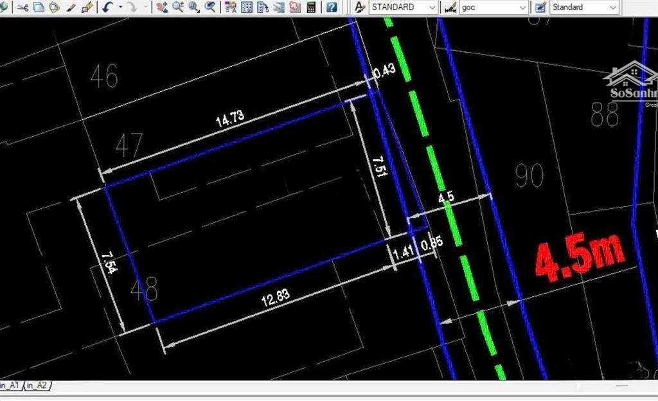Viewport: 658px width, 401px height.
Task: Switch to the in_A2 layout tab
Action: pyautogui.click(x=36, y=386)
